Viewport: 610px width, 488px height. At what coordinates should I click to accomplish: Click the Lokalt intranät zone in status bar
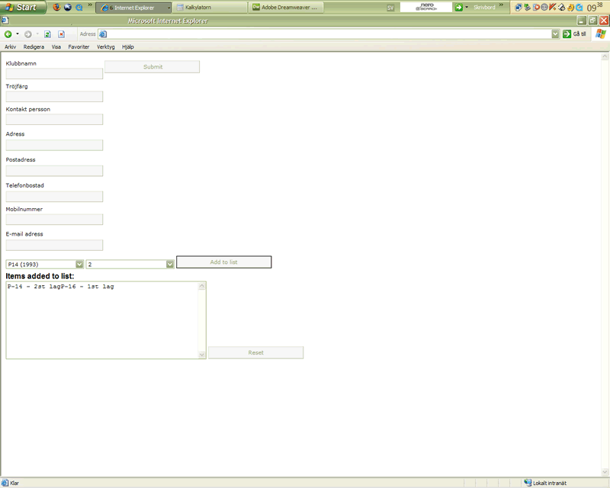545,483
